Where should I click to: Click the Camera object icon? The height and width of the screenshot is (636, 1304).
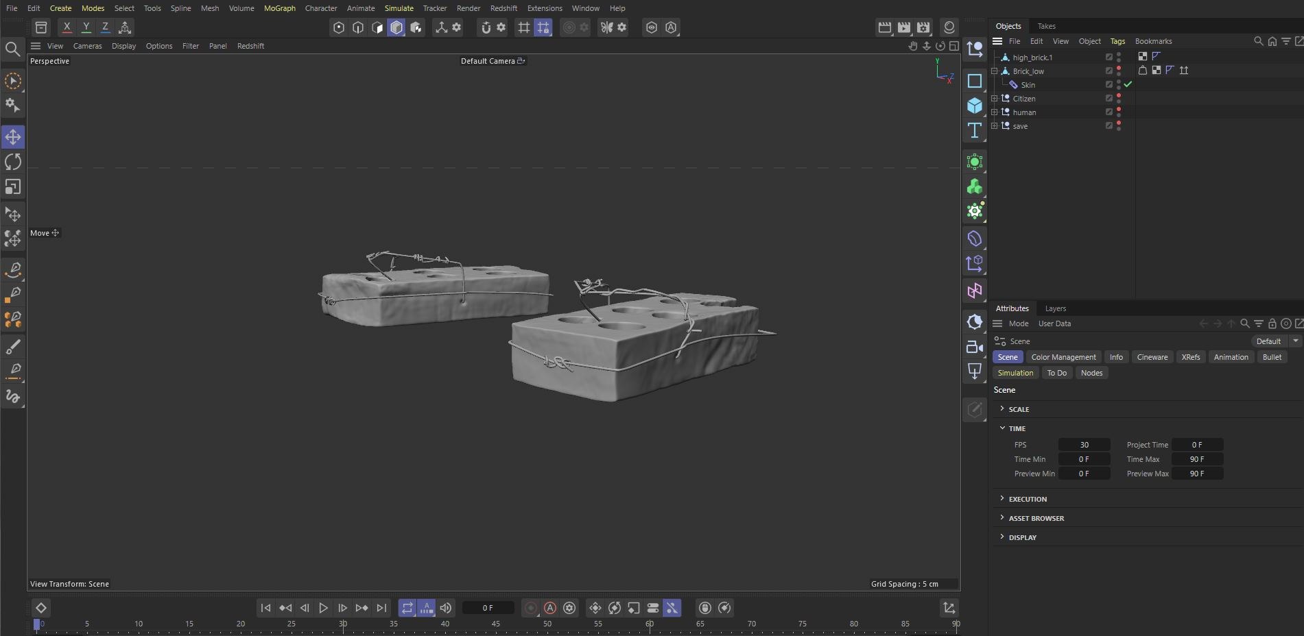coord(974,347)
